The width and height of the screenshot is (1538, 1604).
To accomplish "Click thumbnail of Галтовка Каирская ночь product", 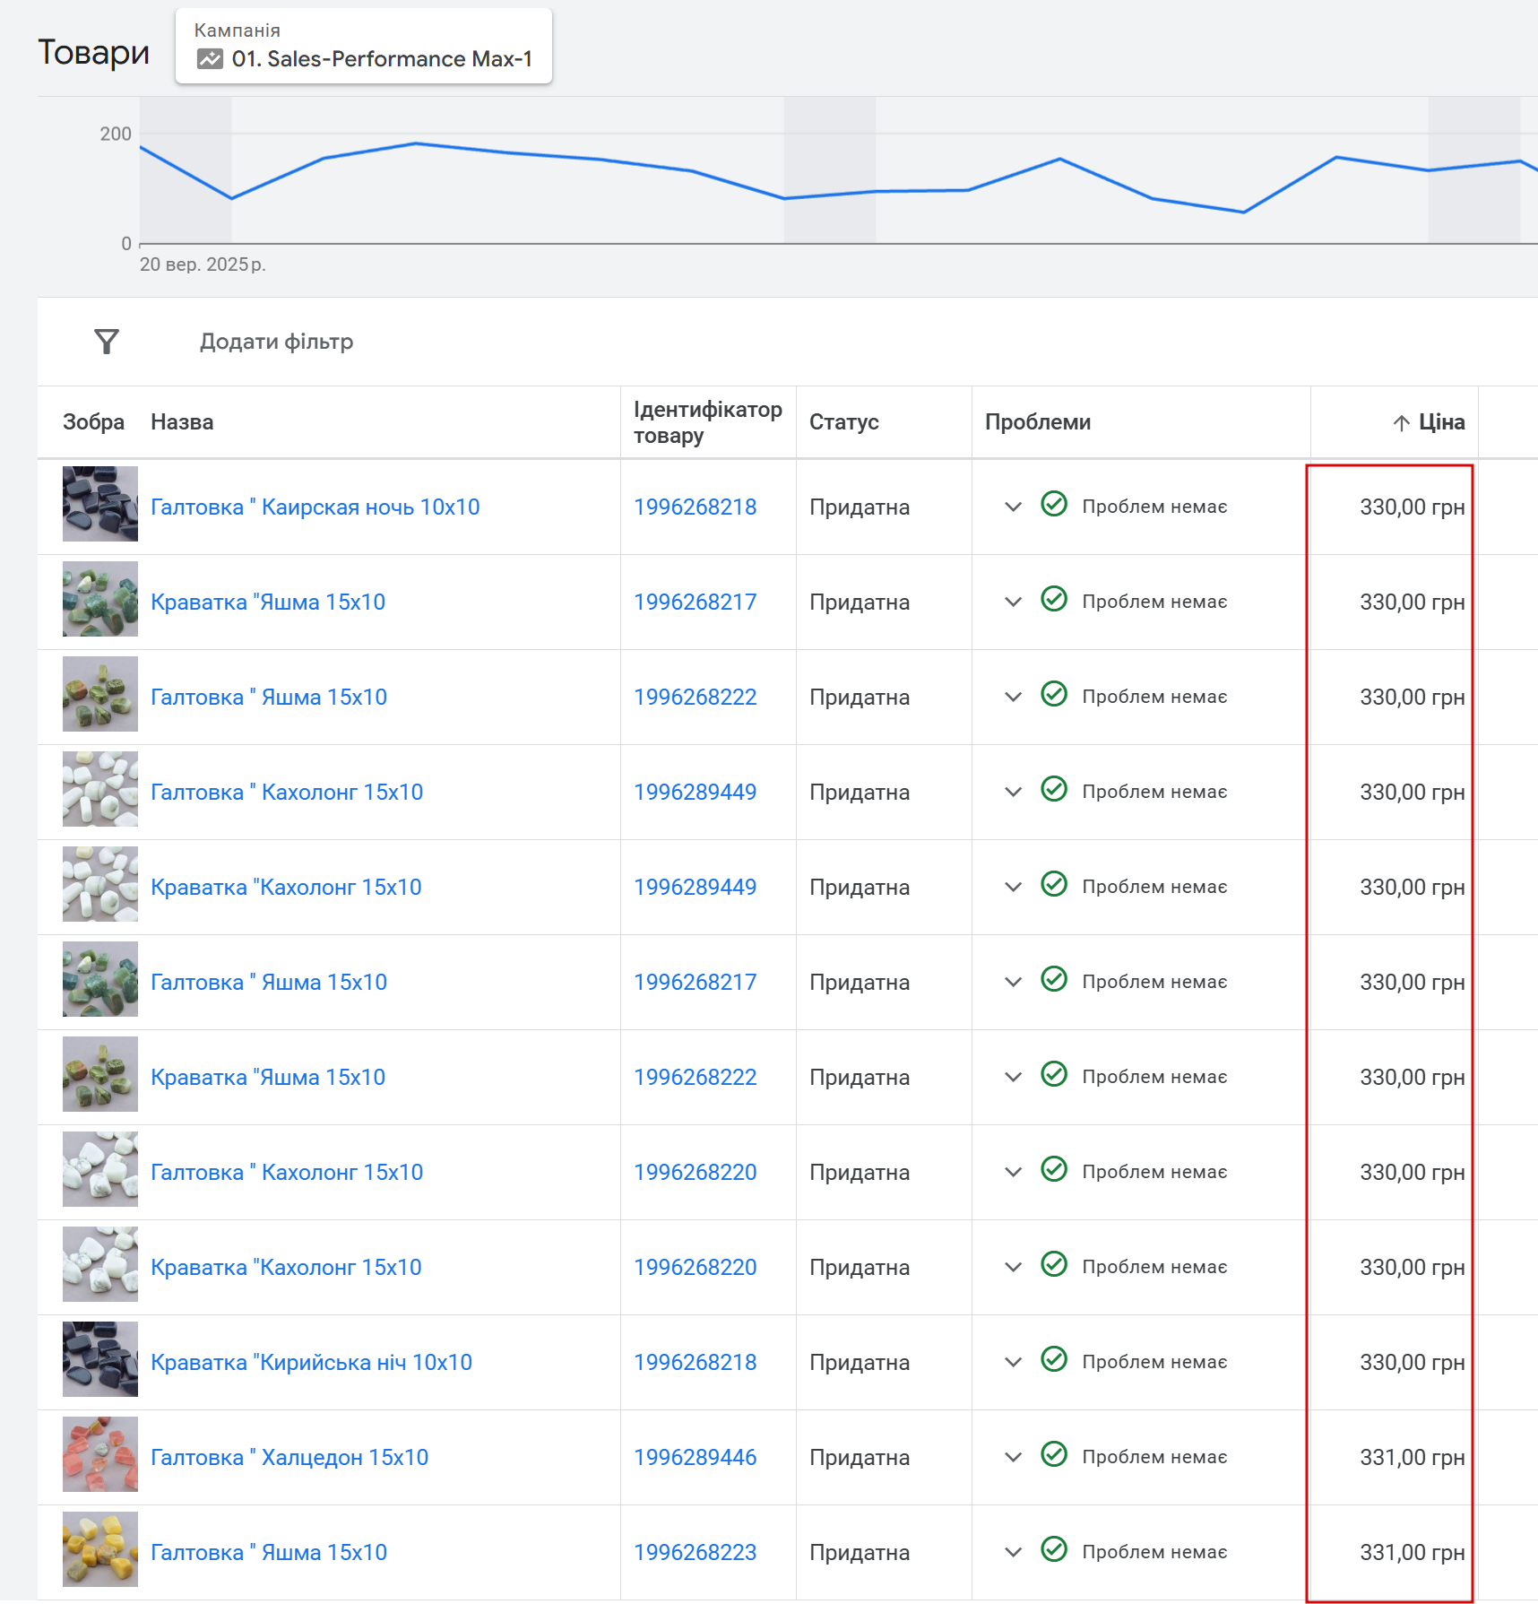I will pos(100,504).
